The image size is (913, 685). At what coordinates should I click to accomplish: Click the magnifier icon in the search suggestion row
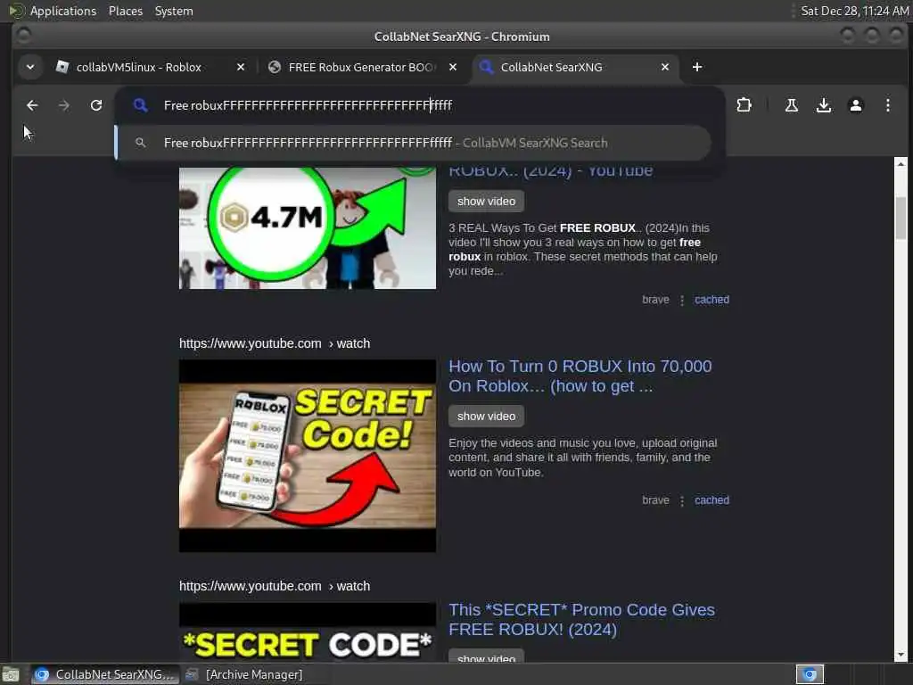pyautogui.click(x=140, y=143)
